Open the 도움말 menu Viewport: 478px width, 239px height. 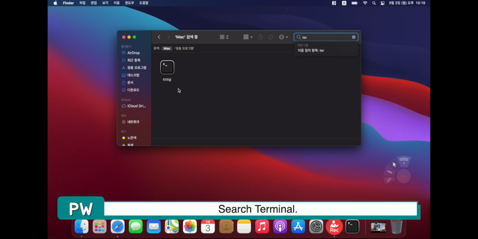pyautogui.click(x=144, y=3)
